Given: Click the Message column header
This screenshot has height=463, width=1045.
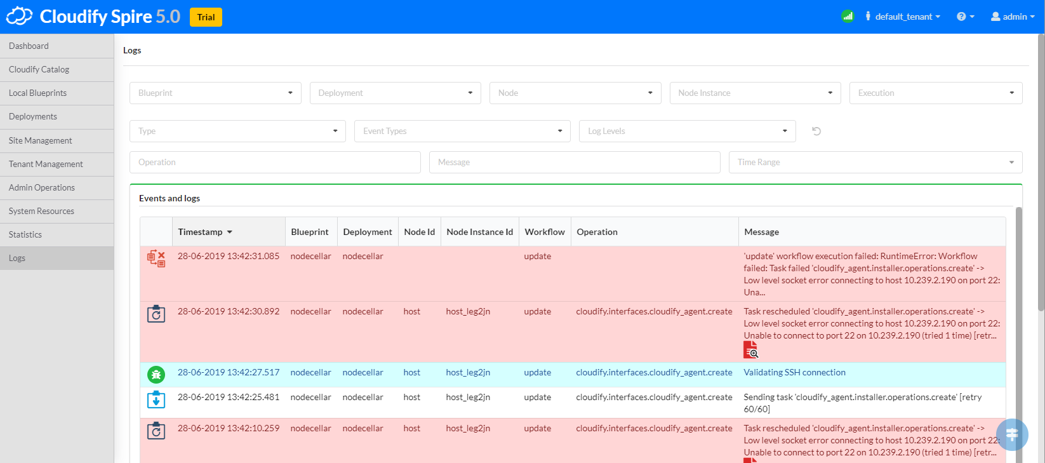Looking at the screenshot, I should 872,232.
